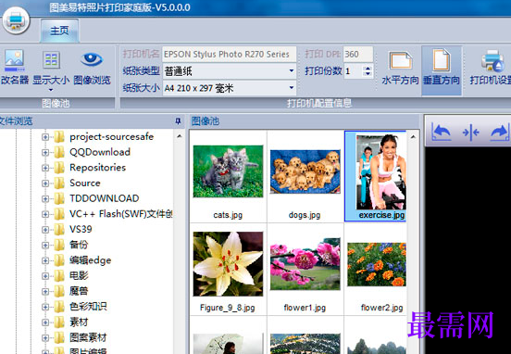Select the 色彩知识 folder

point(88,307)
